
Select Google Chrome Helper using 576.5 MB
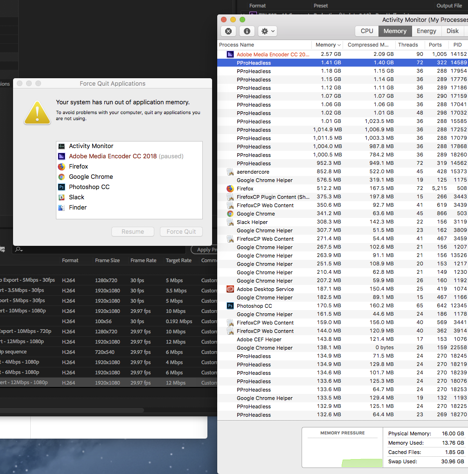343,180
